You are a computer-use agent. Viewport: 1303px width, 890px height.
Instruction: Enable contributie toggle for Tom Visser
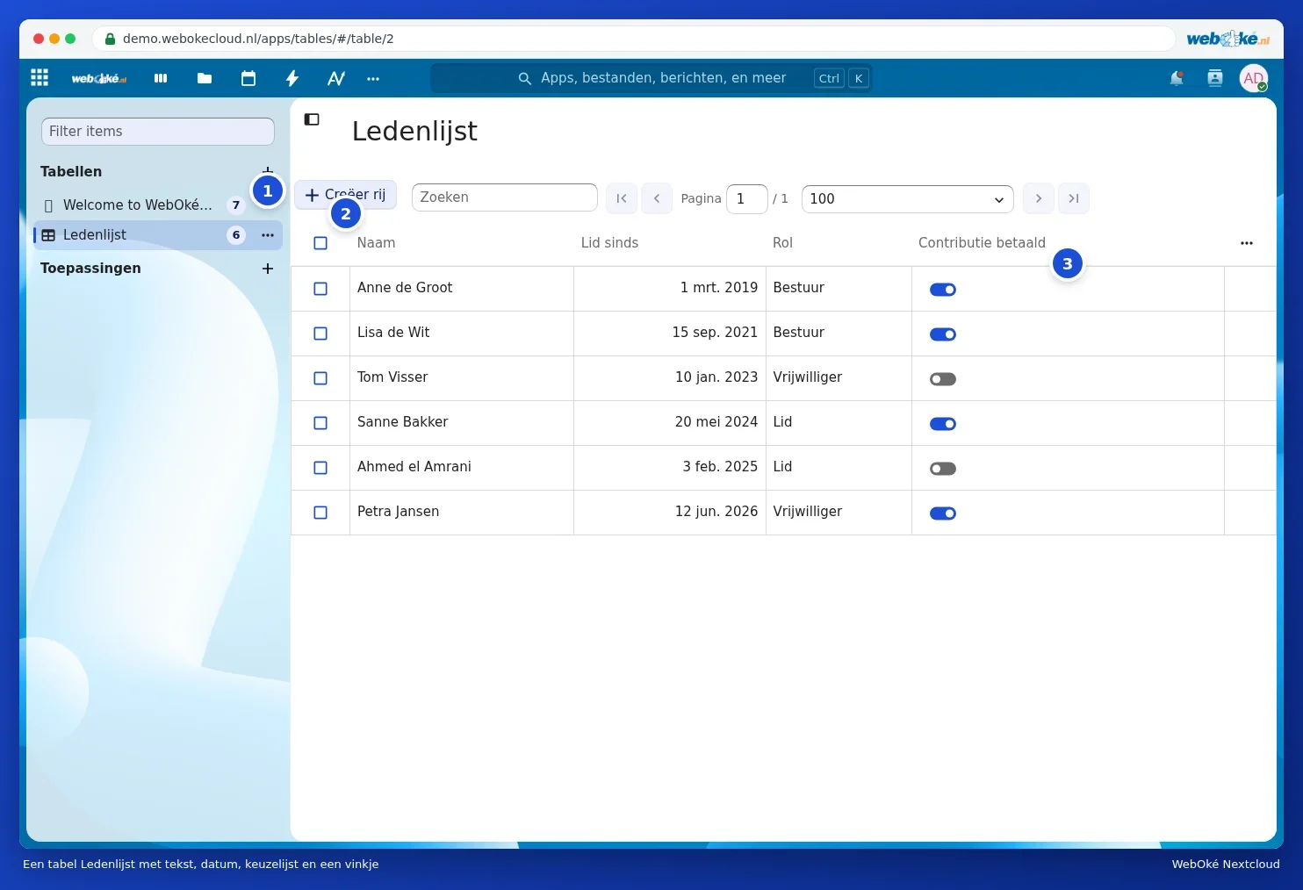[943, 379]
